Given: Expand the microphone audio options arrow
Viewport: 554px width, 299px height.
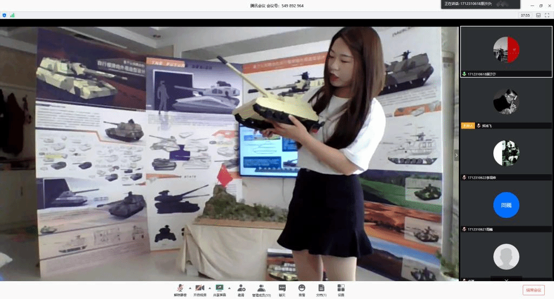Looking at the screenshot, I should tap(189, 288).
